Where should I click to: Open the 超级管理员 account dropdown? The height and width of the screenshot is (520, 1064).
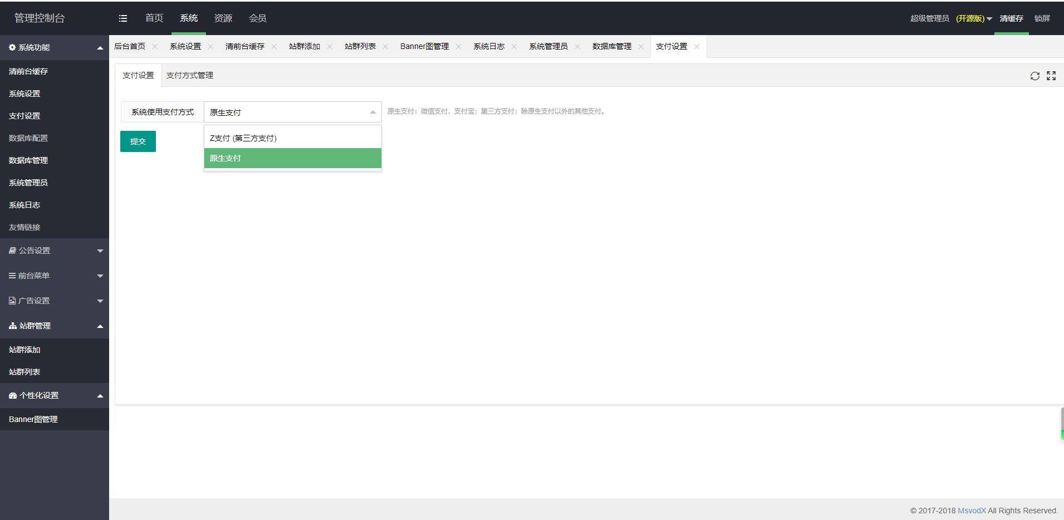(950, 18)
